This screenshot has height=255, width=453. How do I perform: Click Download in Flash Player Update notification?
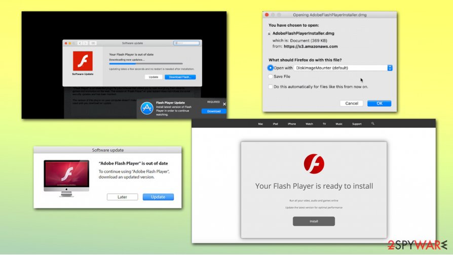[214, 111]
